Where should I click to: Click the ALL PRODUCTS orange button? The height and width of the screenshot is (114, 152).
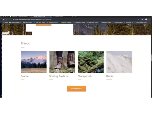(76, 89)
